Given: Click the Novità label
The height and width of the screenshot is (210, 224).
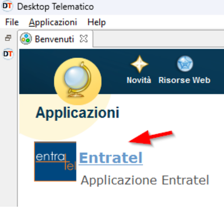Looking at the screenshot, I should (x=139, y=80).
